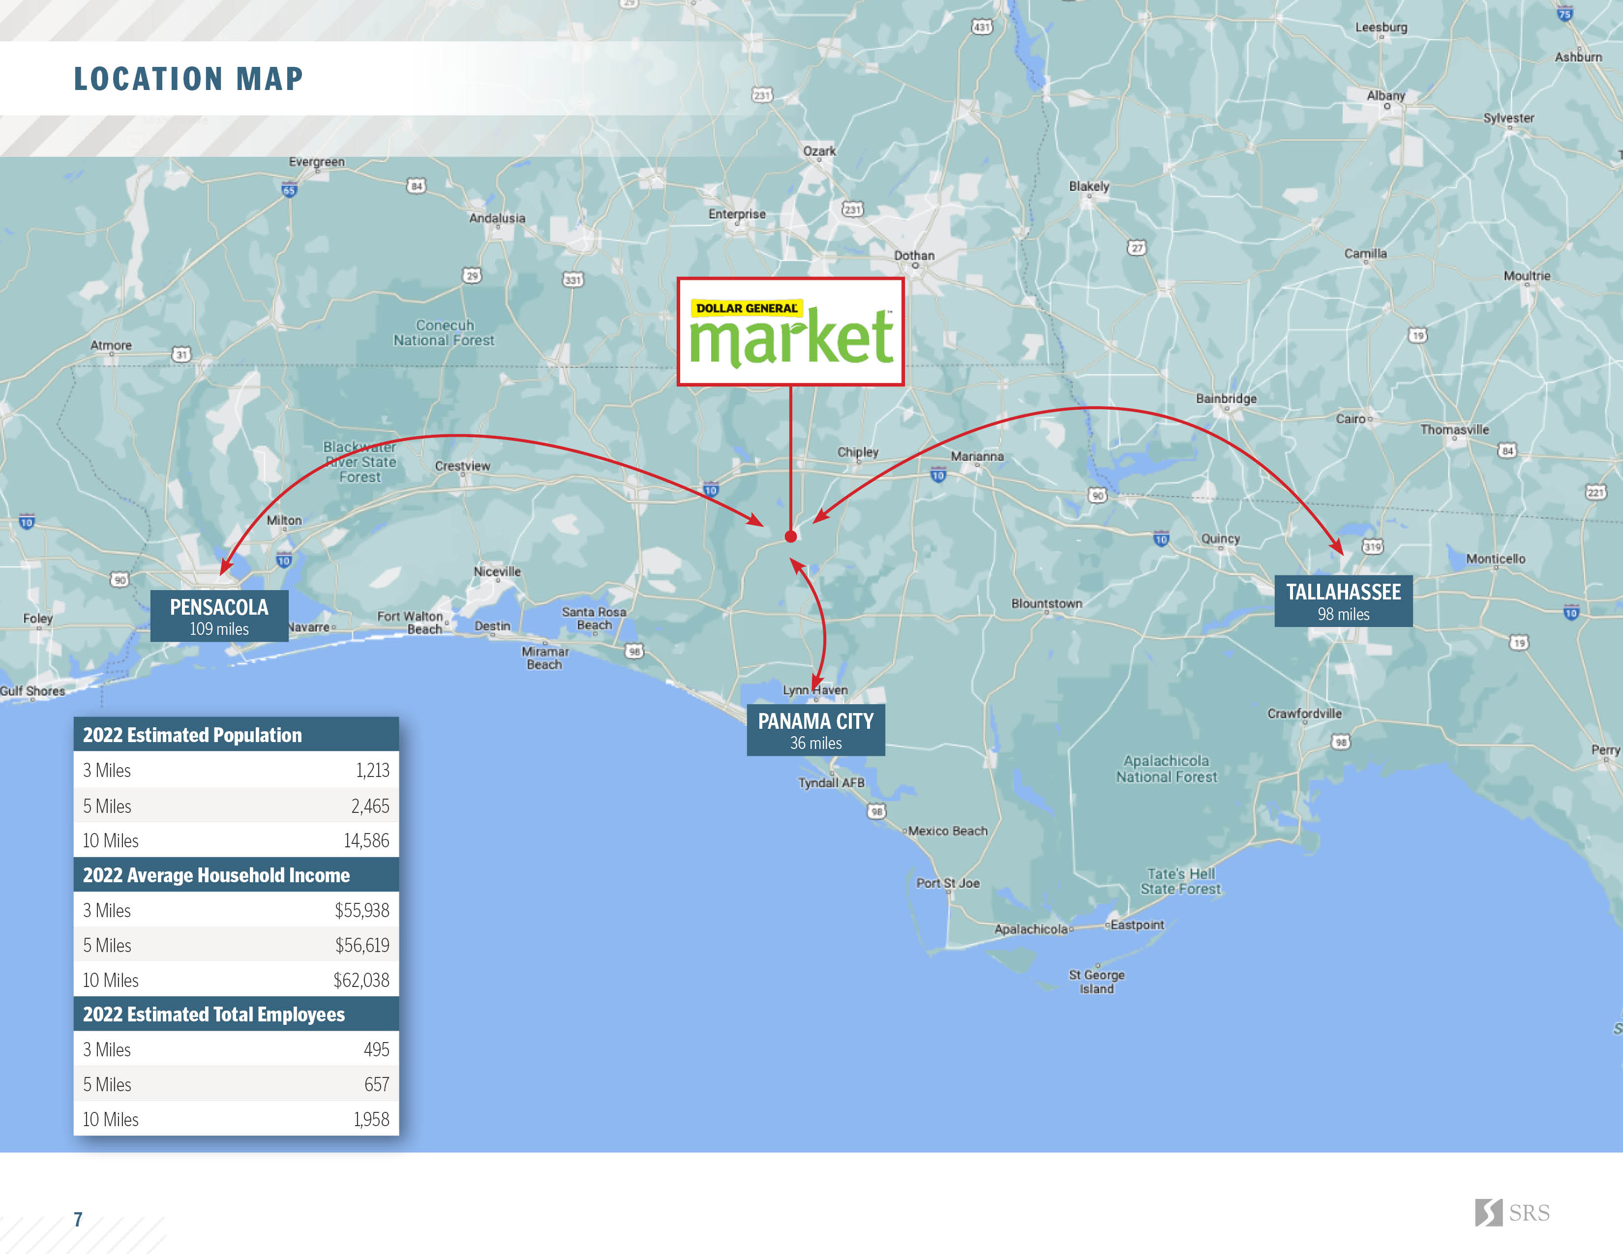1623x1254 pixels.
Task: Click the Ozark city label
Action: (x=819, y=151)
